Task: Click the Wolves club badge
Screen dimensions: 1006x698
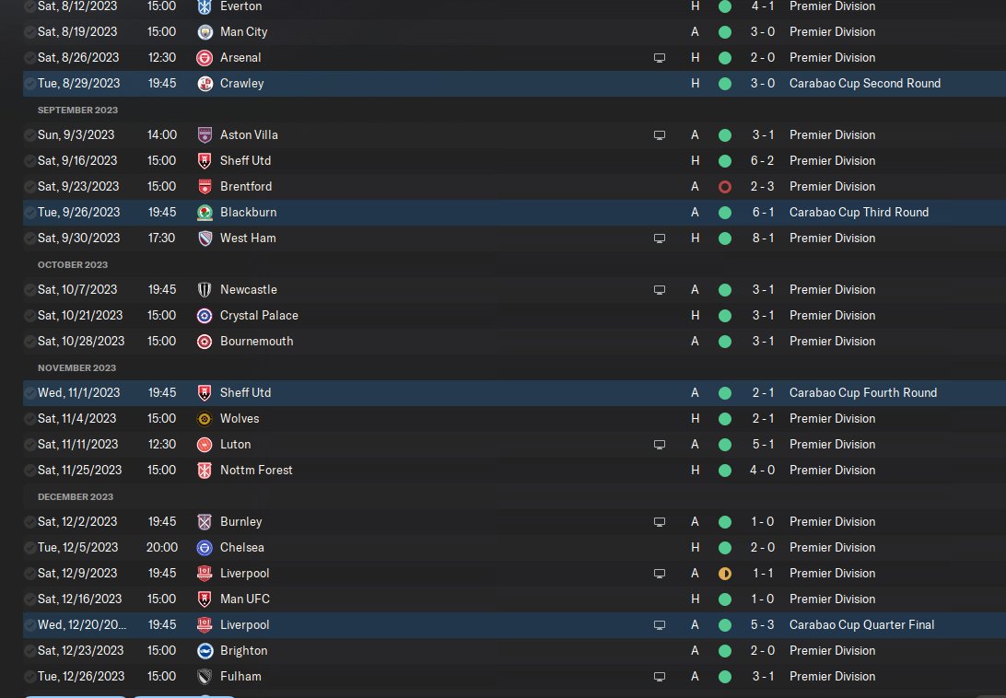Action: [205, 419]
